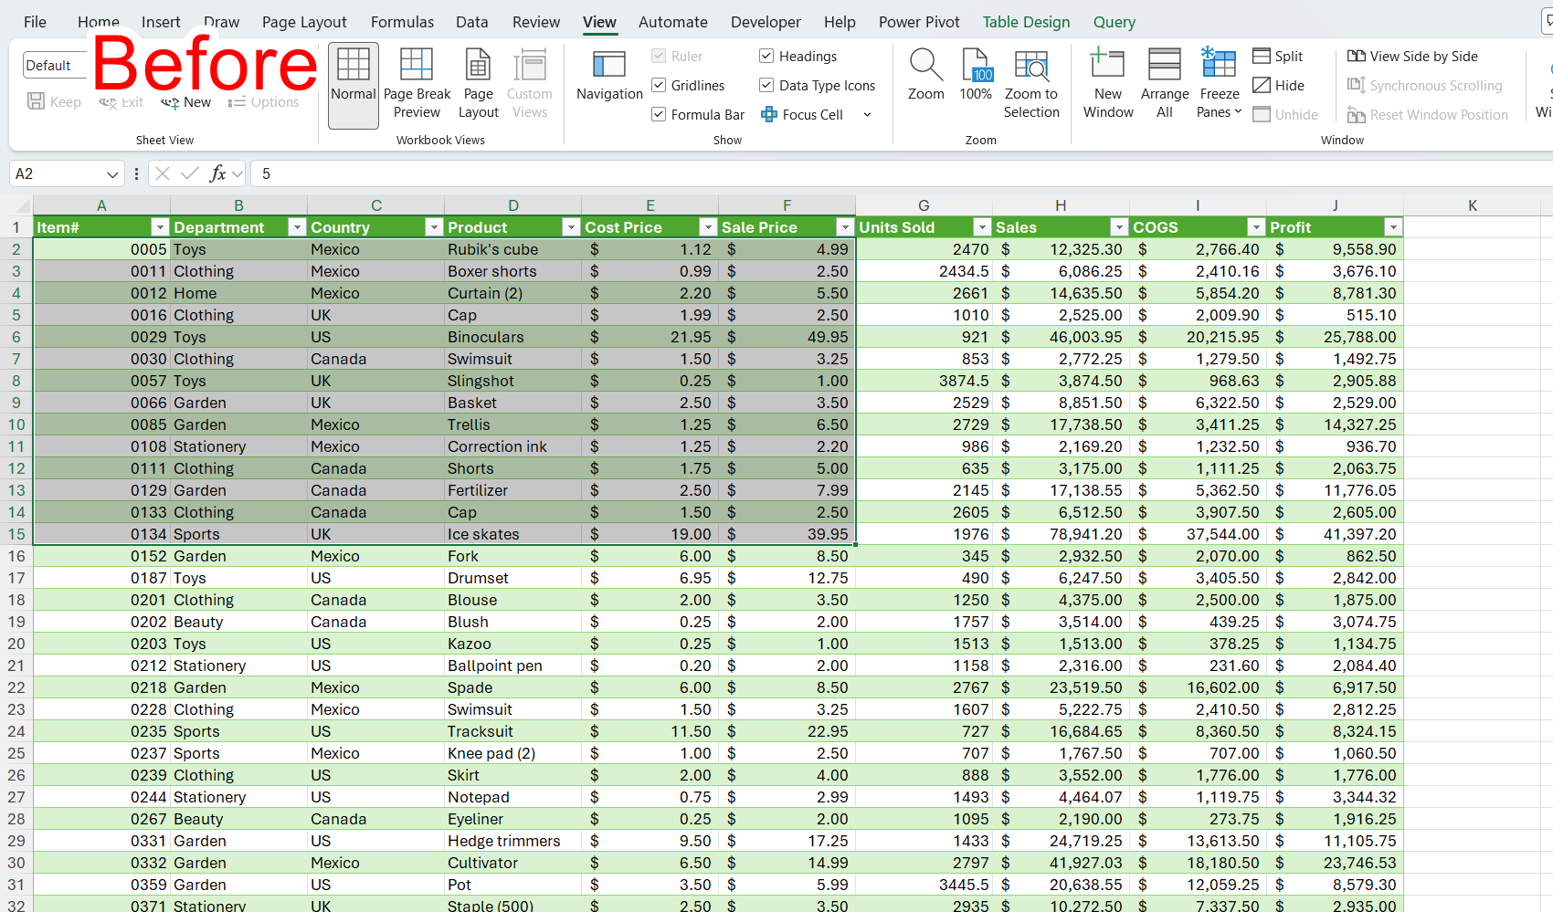Viewport: 1553px width, 912px height.
Task: Open a New Window
Action: pos(1108,85)
